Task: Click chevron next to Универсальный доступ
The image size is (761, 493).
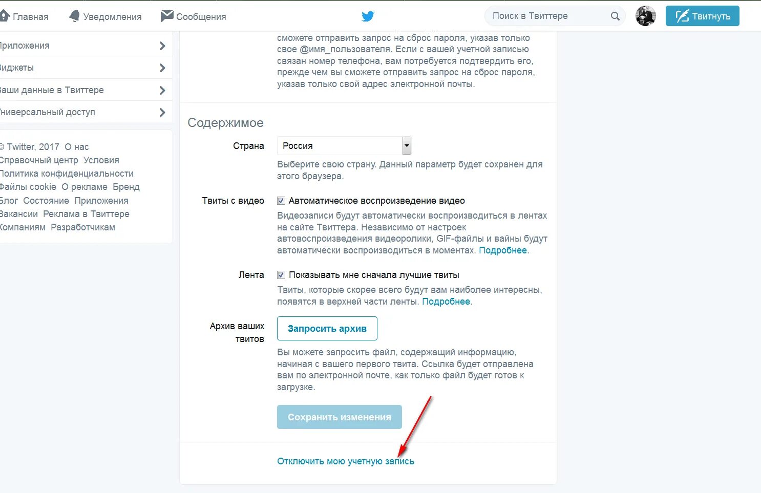Action: pyautogui.click(x=162, y=112)
